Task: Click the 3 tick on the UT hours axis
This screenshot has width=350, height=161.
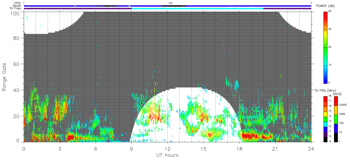Action: (60, 149)
